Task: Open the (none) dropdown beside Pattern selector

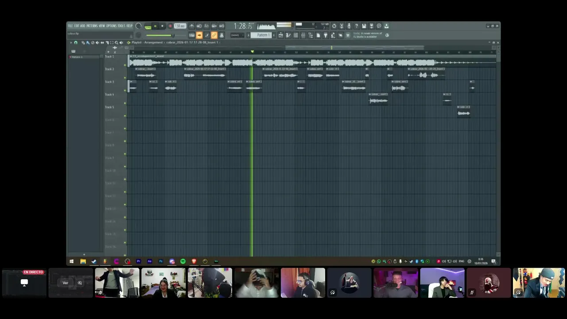Action: [237, 35]
